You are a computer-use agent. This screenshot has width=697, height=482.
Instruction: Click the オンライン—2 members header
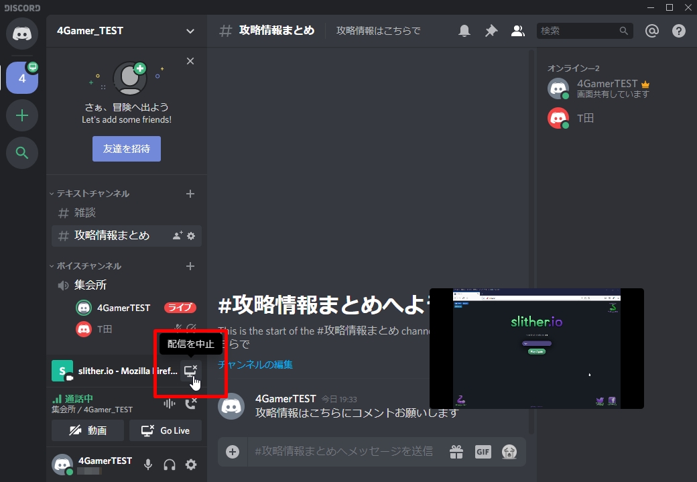(x=574, y=68)
